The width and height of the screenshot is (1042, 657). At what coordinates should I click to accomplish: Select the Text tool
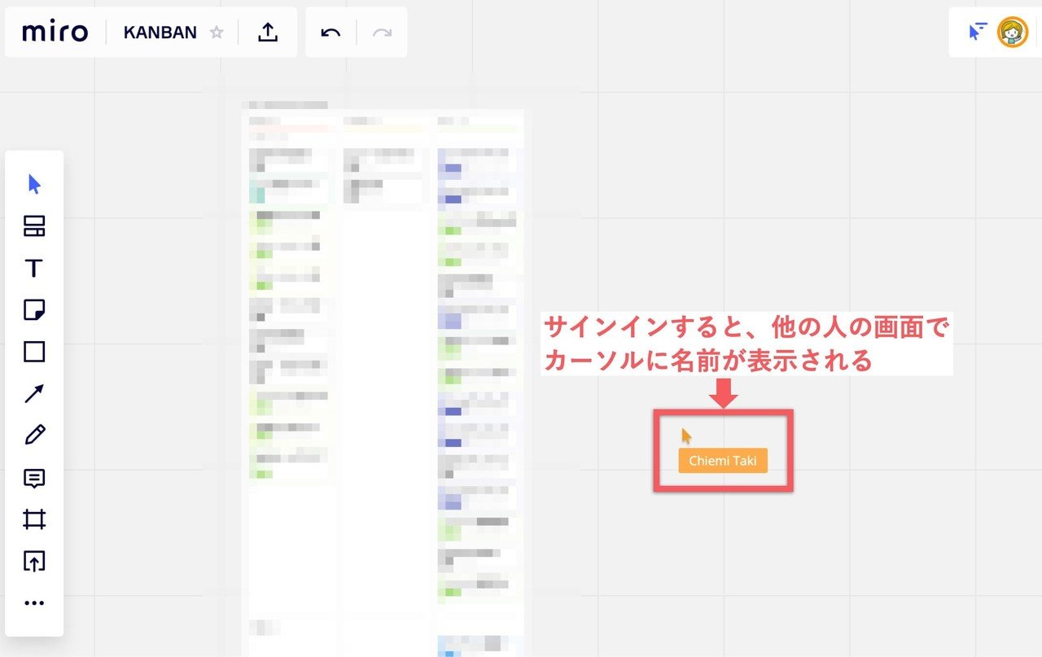(x=33, y=269)
